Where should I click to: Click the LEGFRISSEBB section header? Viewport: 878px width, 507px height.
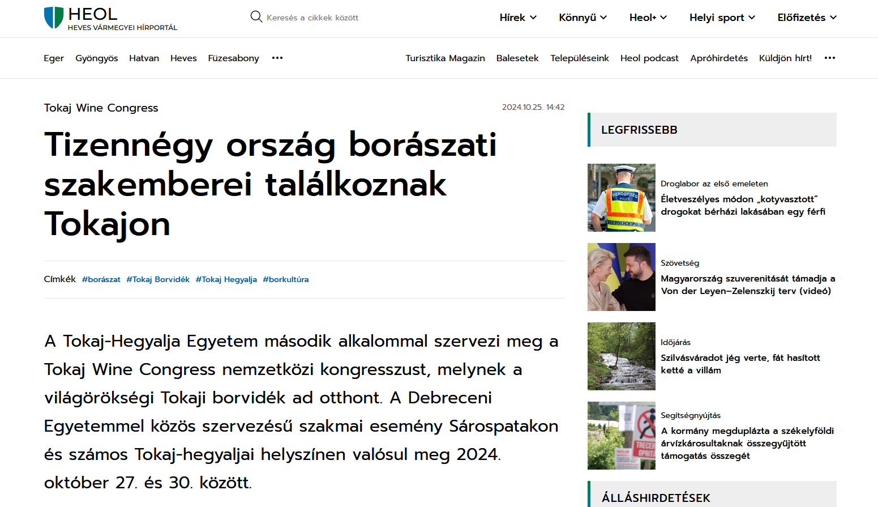pos(712,130)
